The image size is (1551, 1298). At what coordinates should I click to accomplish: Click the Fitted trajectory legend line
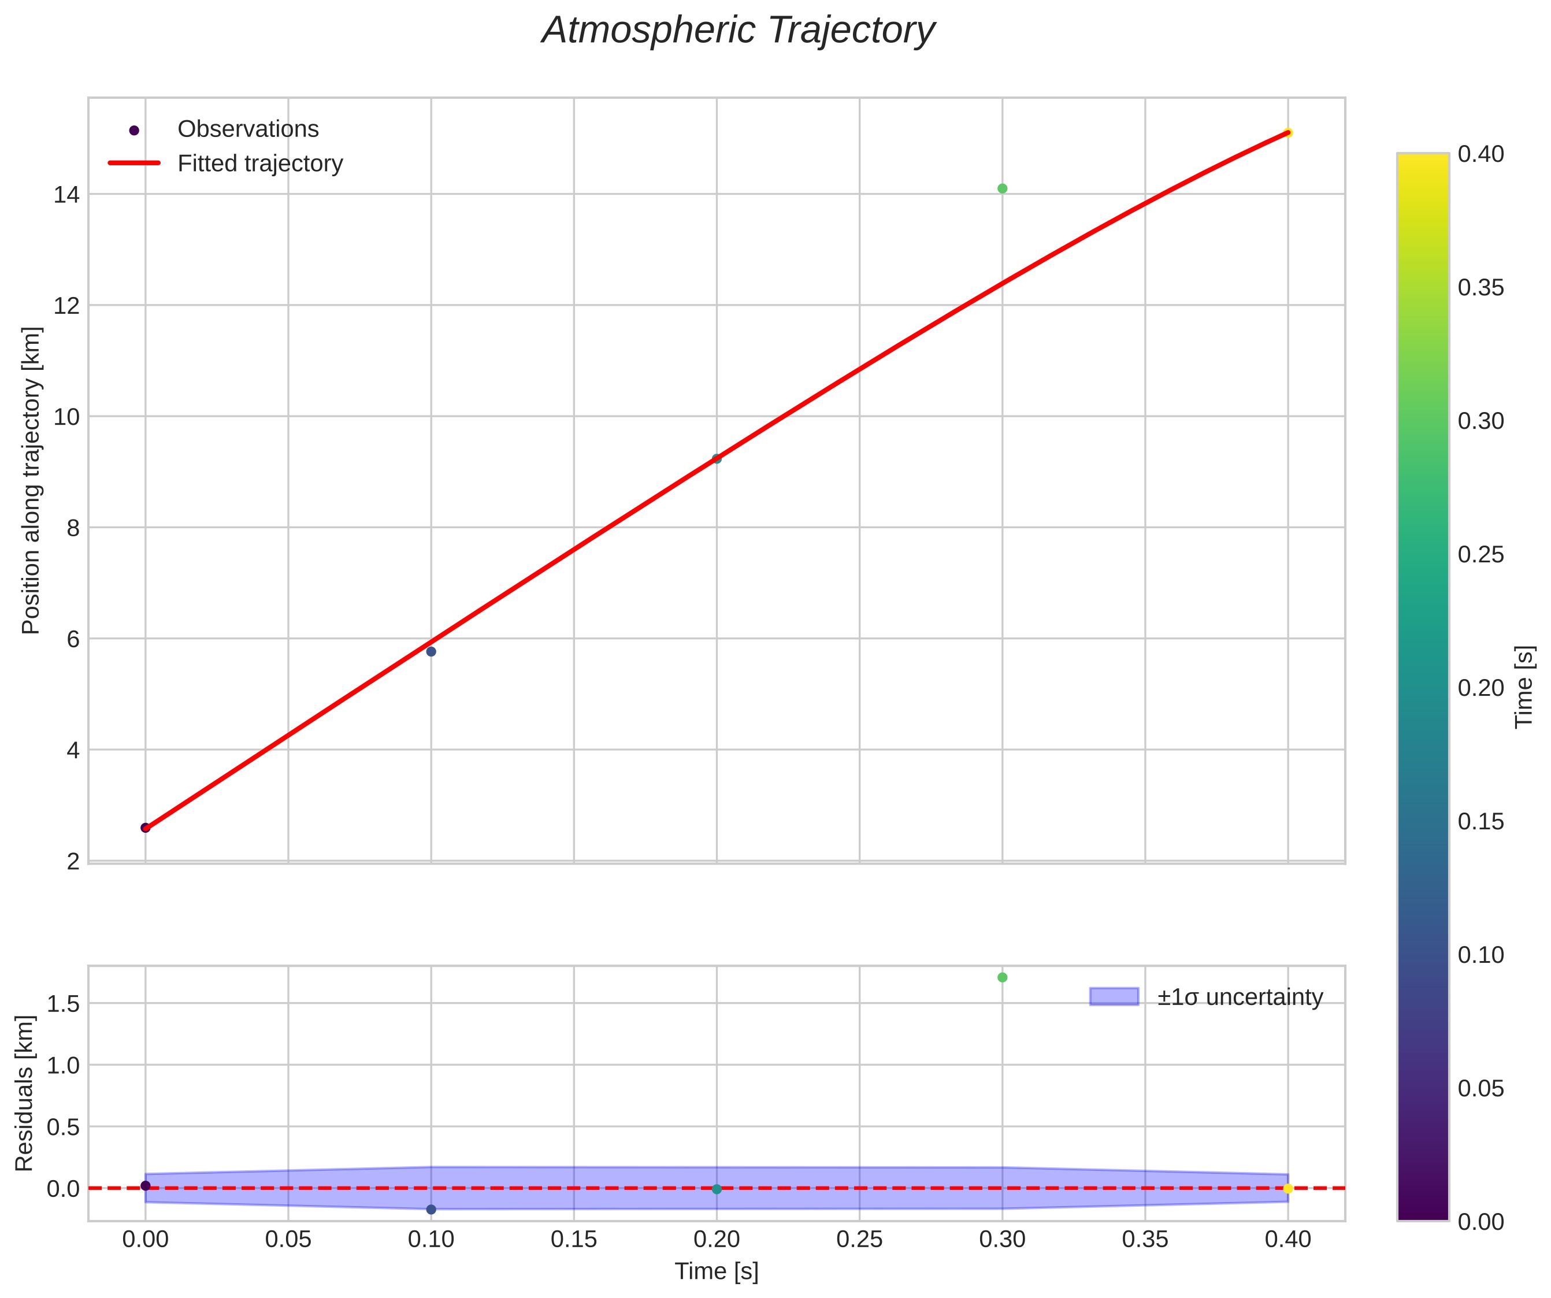click(133, 164)
